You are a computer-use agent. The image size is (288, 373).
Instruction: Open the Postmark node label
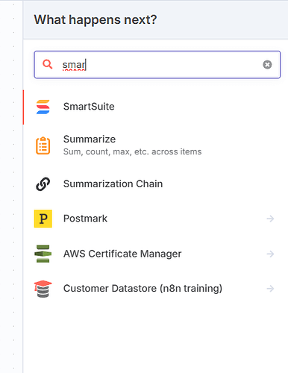pos(85,219)
